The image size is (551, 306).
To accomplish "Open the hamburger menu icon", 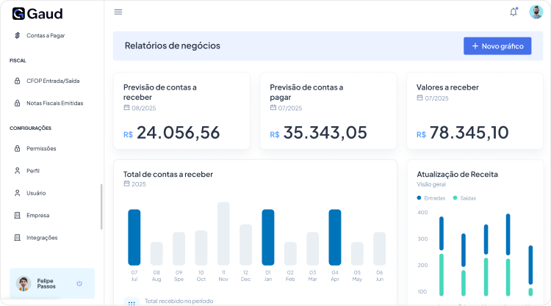I will (118, 12).
